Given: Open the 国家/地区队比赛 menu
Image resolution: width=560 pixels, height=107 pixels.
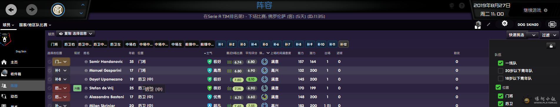Looking at the screenshot, I should (x=35, y=25).
